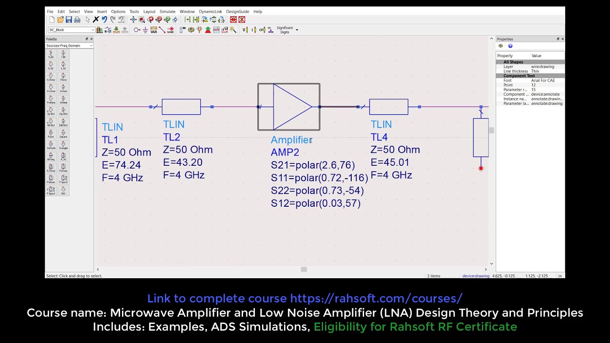The image size is (610, 343).
Task: Place the OSC source from the palette
Action: pos(63,191)
